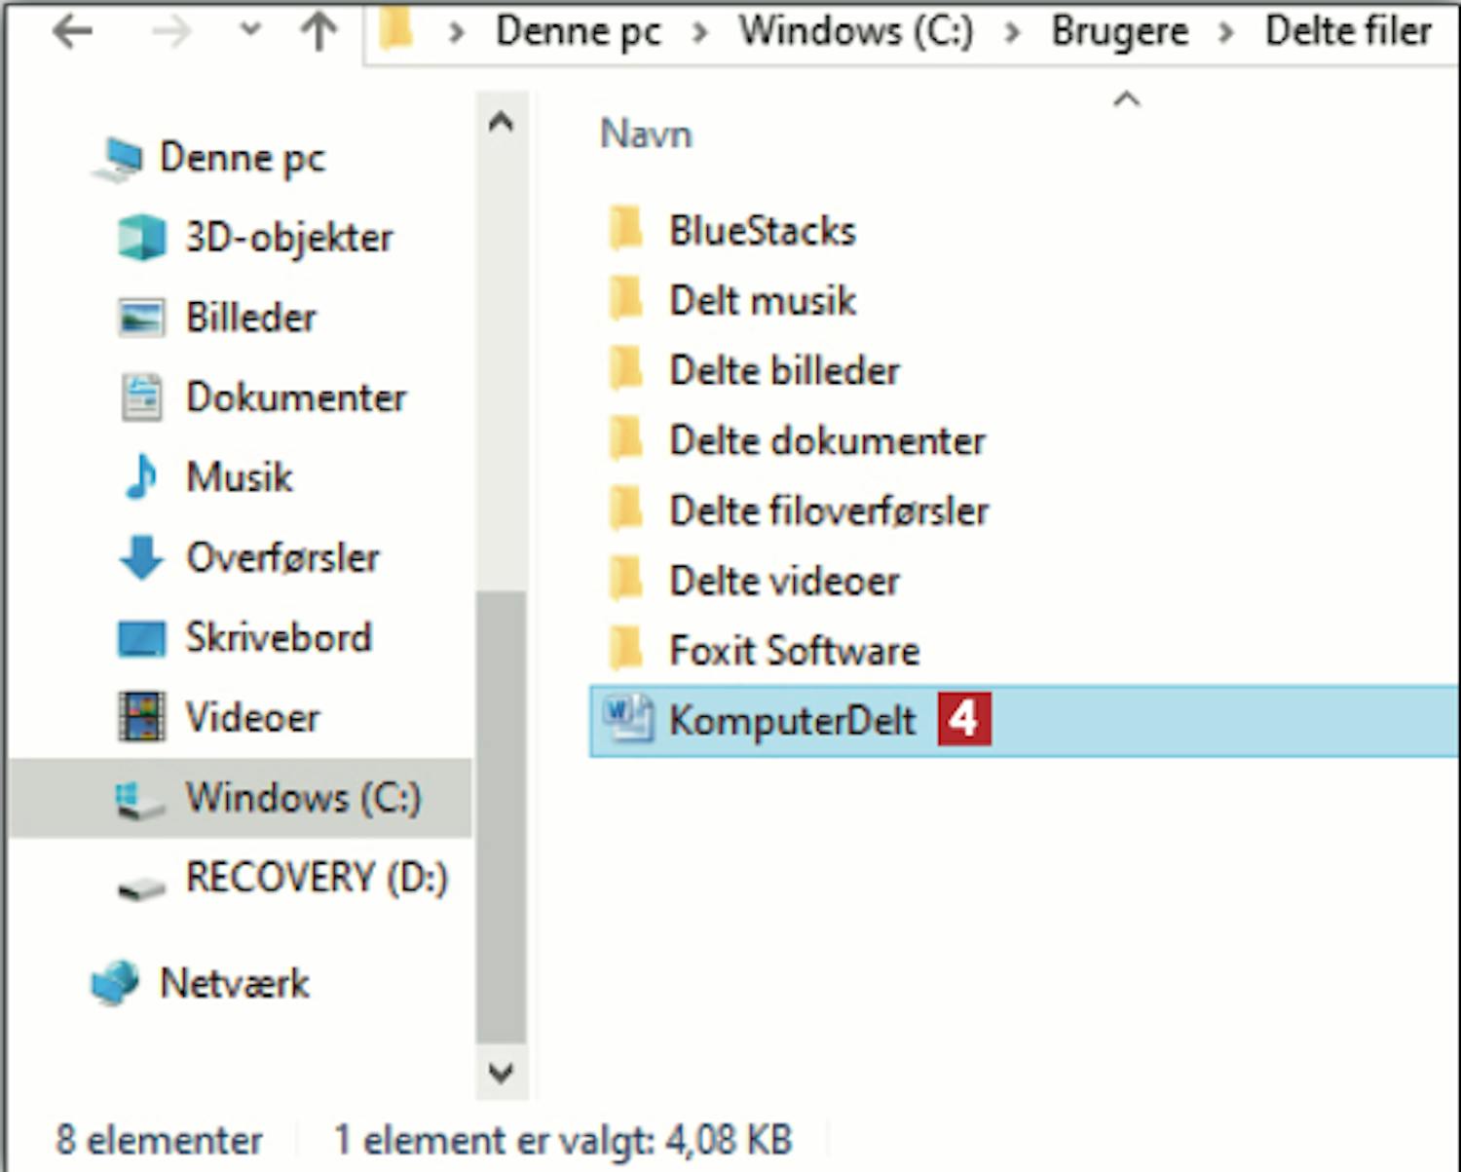Click the Overførsler download arrow icon
The height and width of the screenshot is (1172, 1461).
(x=141, y=557)
